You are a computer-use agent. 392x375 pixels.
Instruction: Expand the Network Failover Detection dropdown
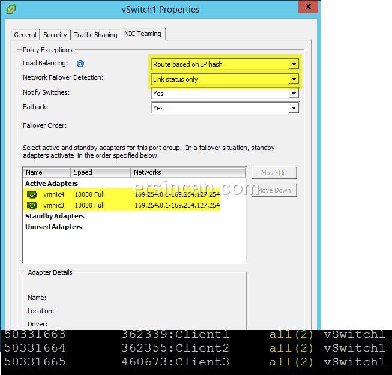pyautogui.click(x=293, y=79)
